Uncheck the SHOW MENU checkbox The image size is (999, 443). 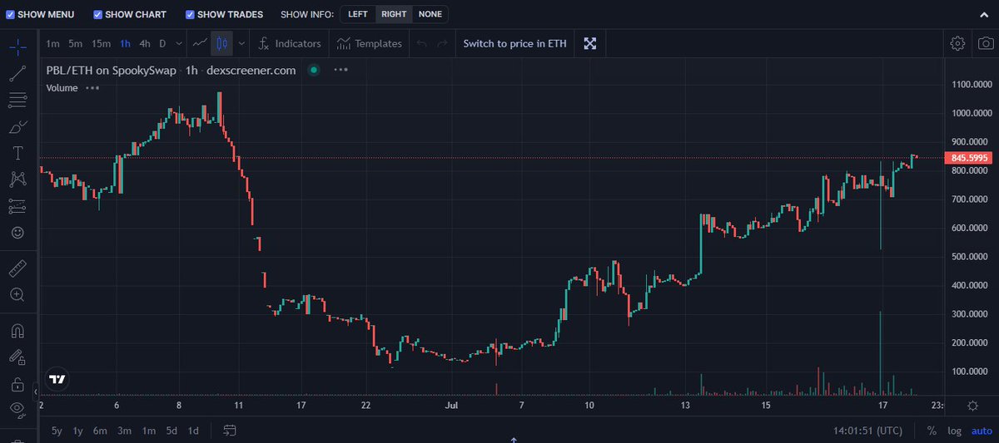pos(10,14)
